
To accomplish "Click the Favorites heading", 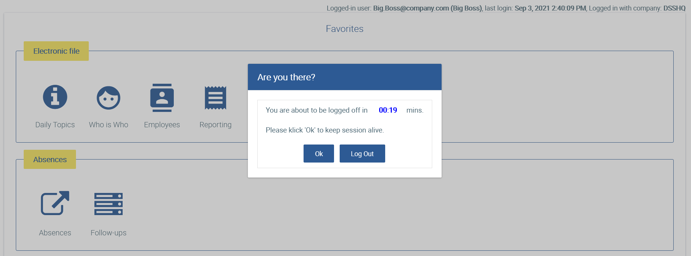I will pyautogui.click(x=345, y=29).
